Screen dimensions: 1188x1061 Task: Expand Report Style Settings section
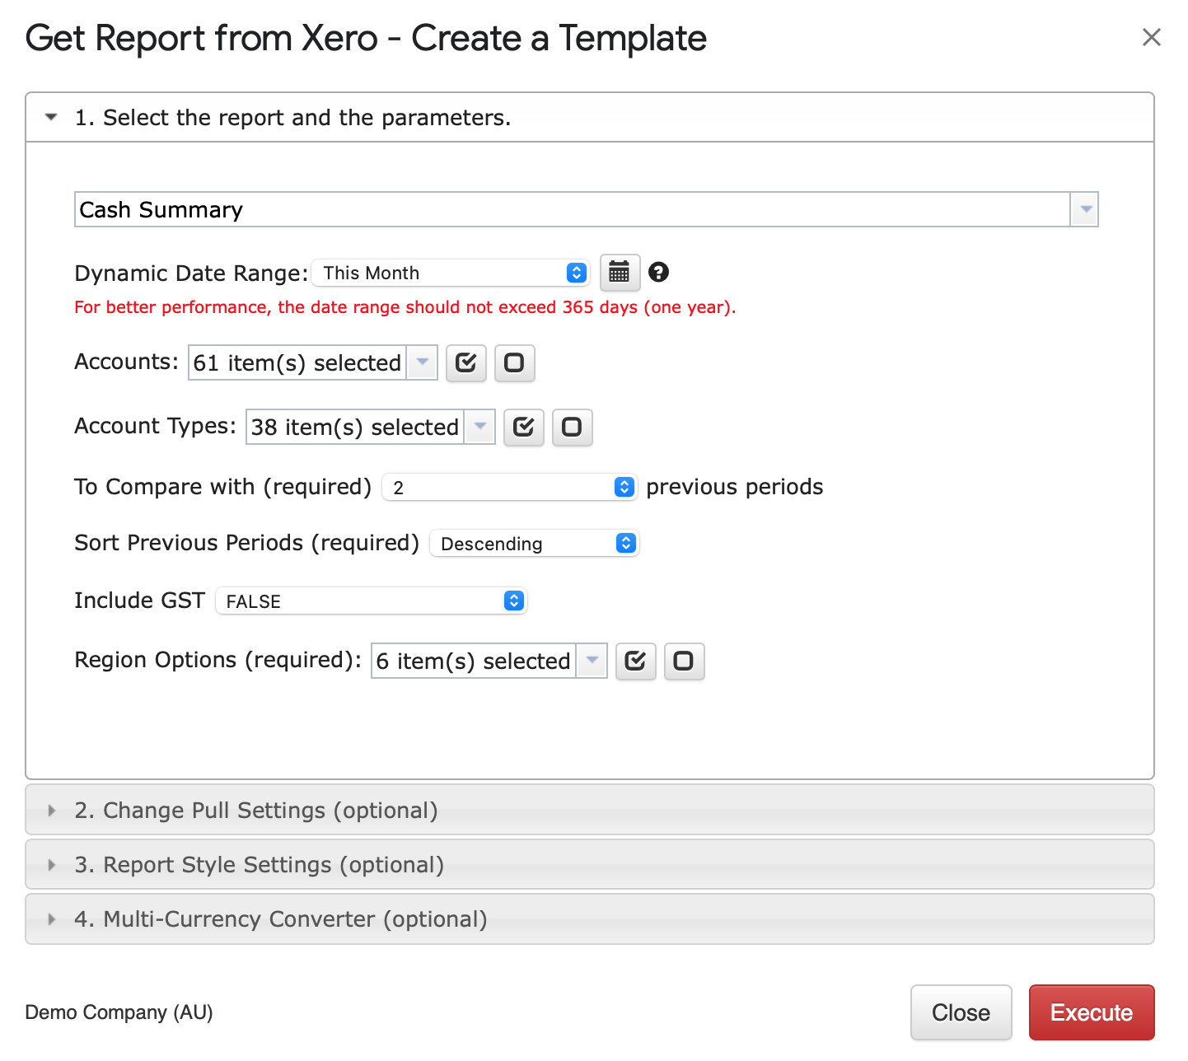pyautogui.click(x=590, y=864)
